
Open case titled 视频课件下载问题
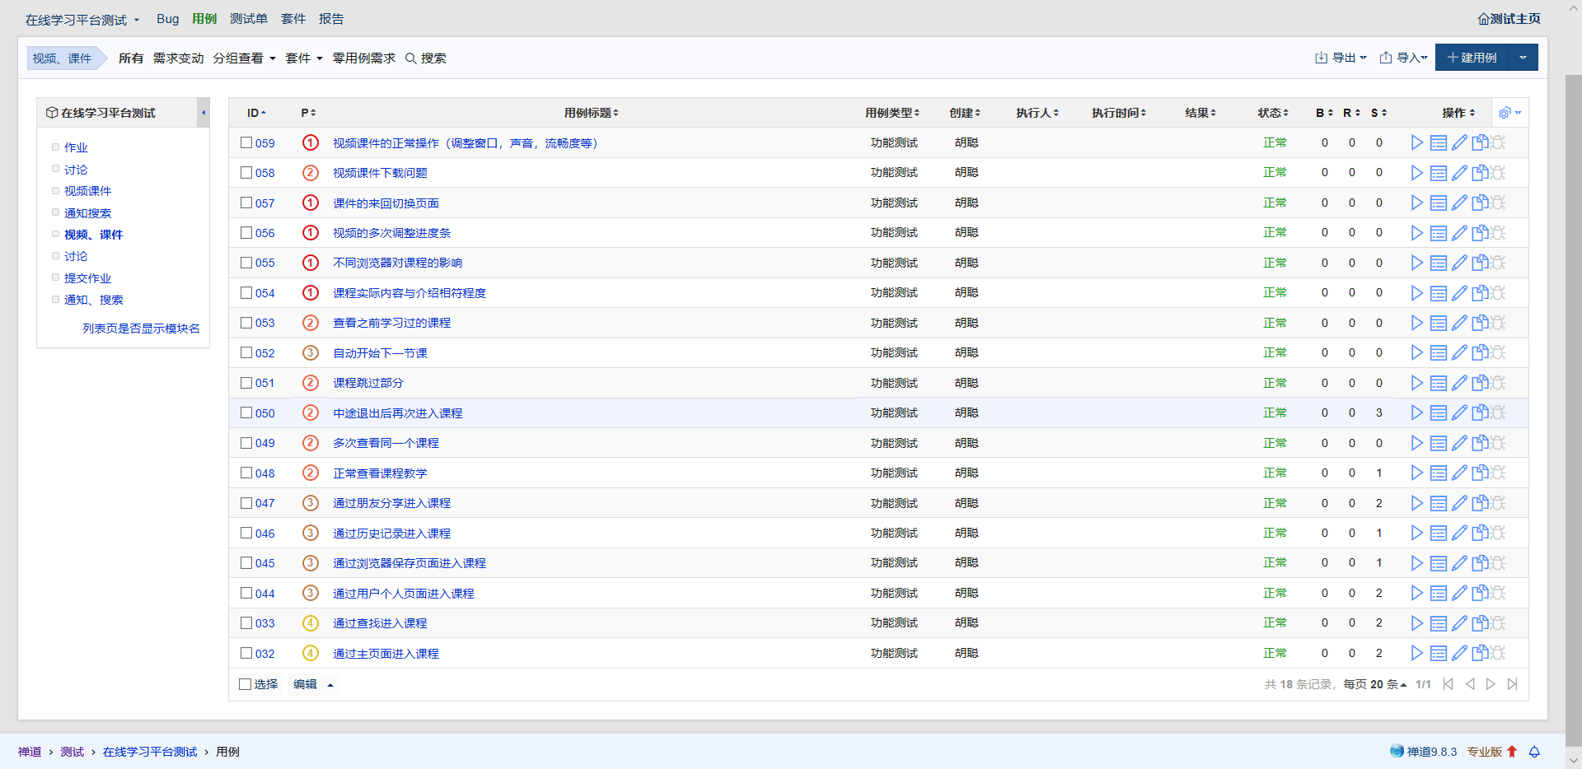point(380,173)
